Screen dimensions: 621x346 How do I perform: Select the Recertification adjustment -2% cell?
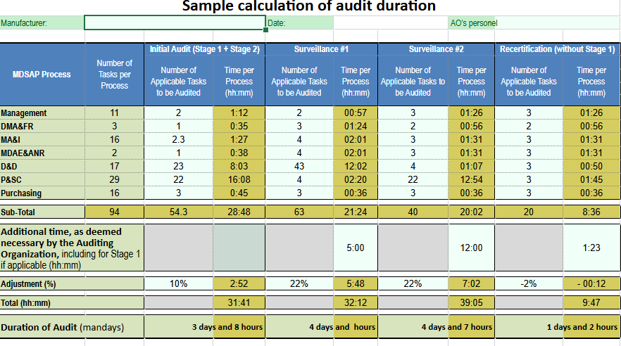[x=529, y=284]
